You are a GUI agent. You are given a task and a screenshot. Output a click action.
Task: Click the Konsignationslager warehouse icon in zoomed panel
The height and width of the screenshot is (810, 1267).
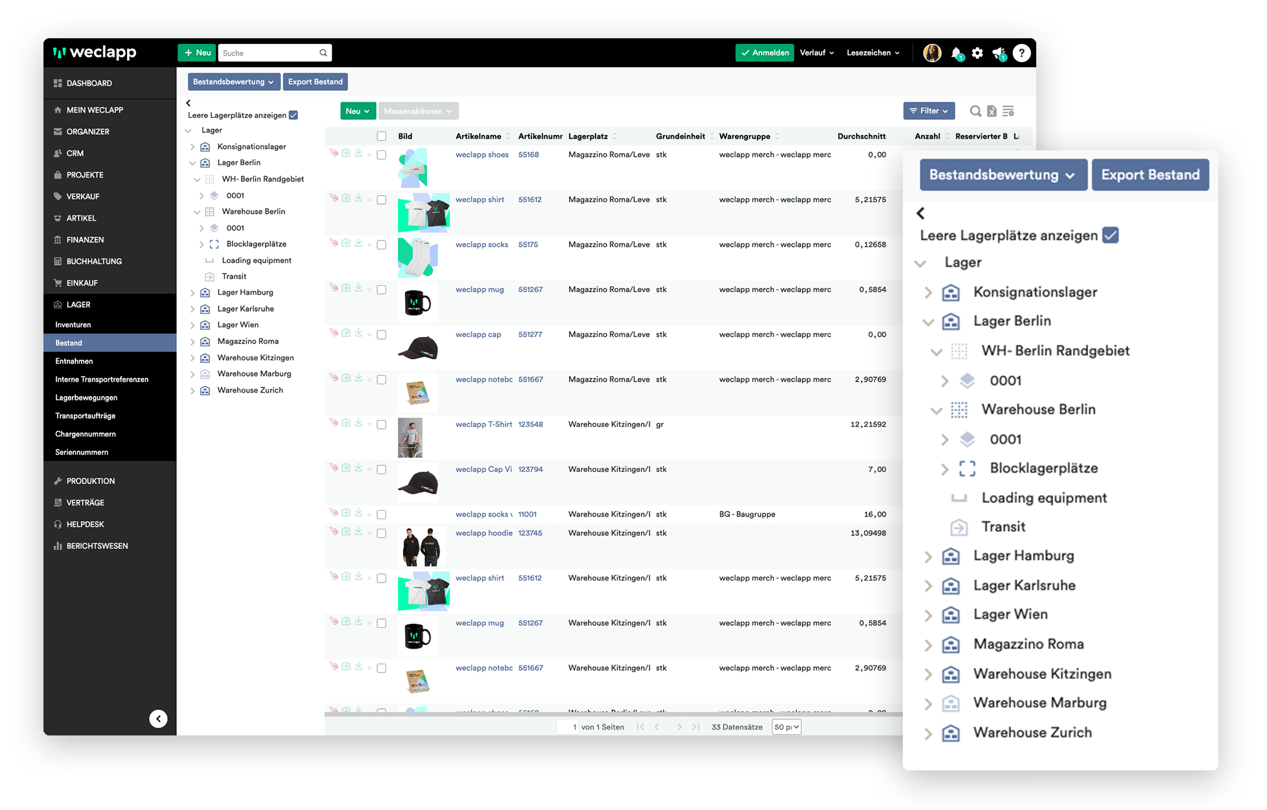click(951, 292)
